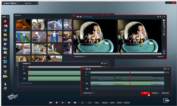Viewport: 177px width, 106px height.
Task: Open the grey keyboard-like device tool
Action: [5, 53]
